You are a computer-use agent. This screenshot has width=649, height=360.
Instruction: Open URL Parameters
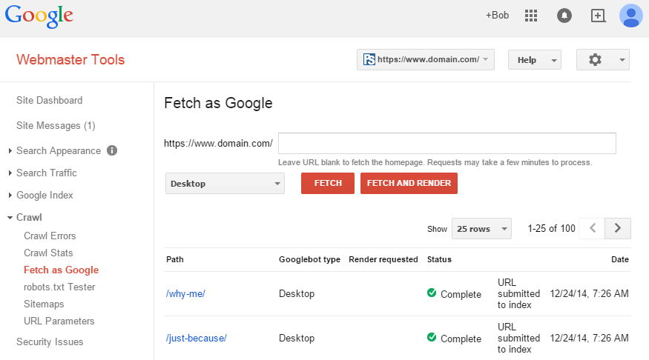click(x=59, y=321)
